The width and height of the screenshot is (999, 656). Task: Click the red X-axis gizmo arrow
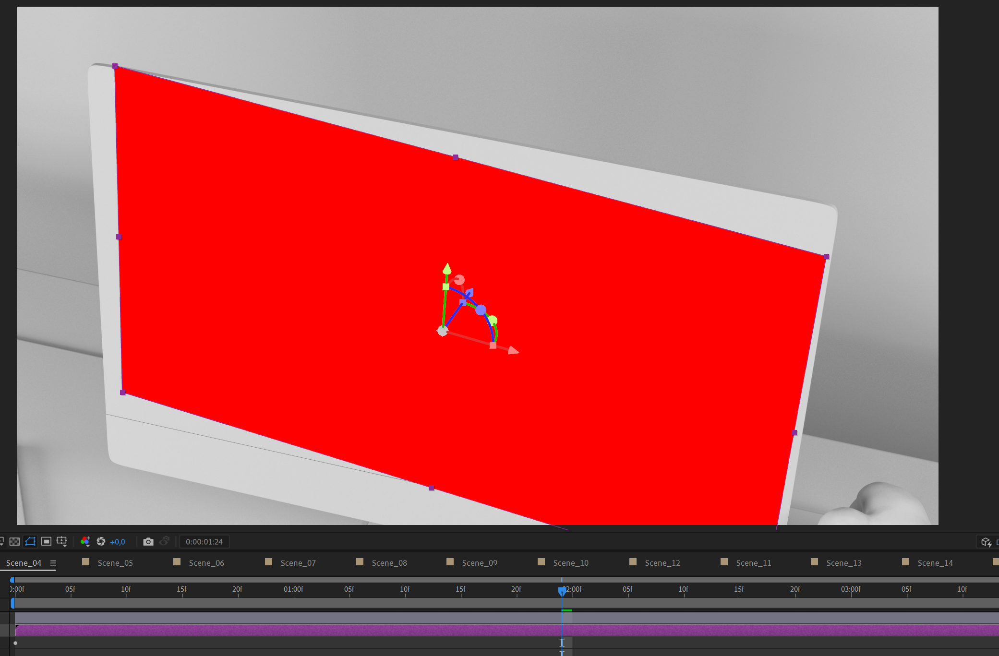513,351
